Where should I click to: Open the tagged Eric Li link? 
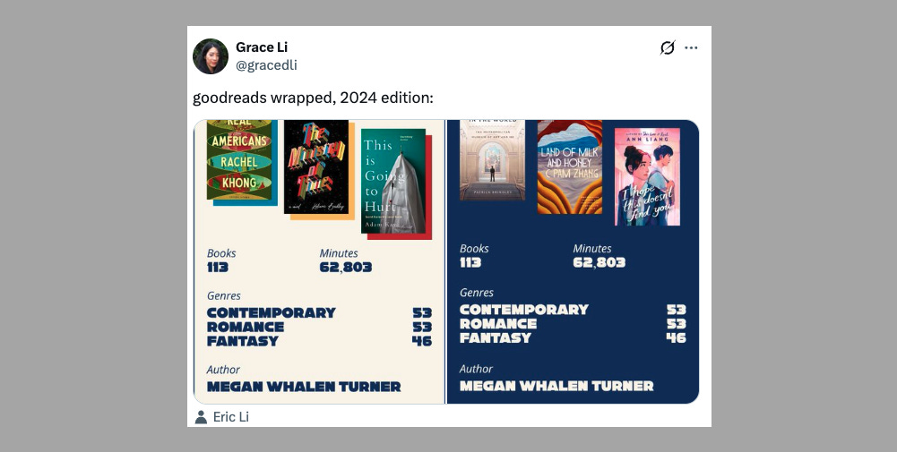tap(231, 417)
